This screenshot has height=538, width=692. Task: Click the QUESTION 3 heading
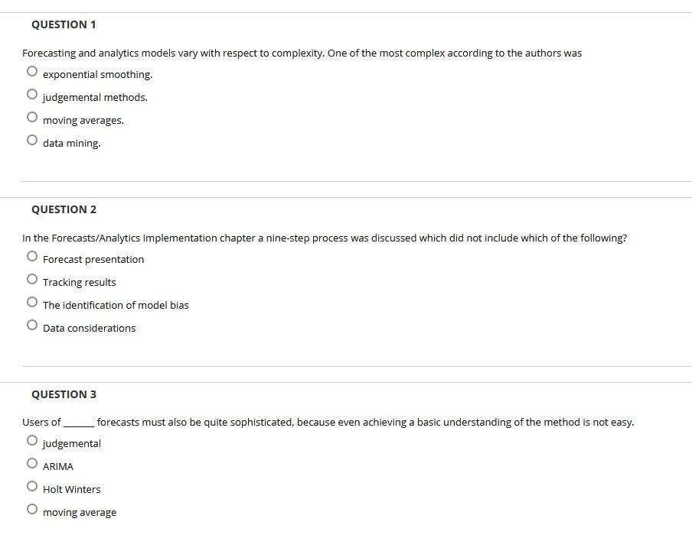point(64,394)
